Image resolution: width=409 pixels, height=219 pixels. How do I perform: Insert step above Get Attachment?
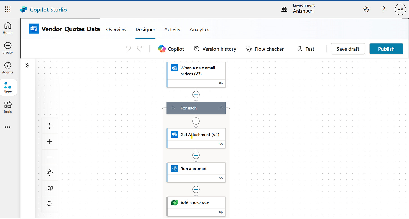coord(196,121)
